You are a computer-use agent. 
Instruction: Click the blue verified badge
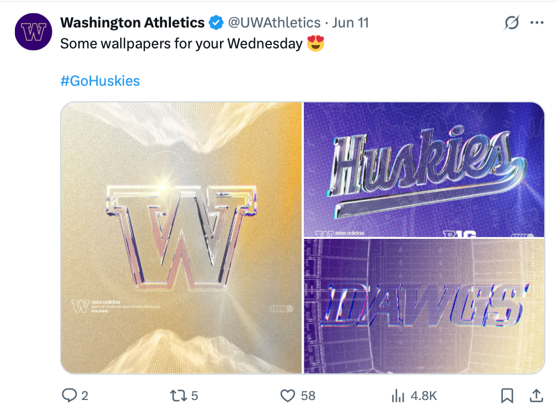pos(216,23)
